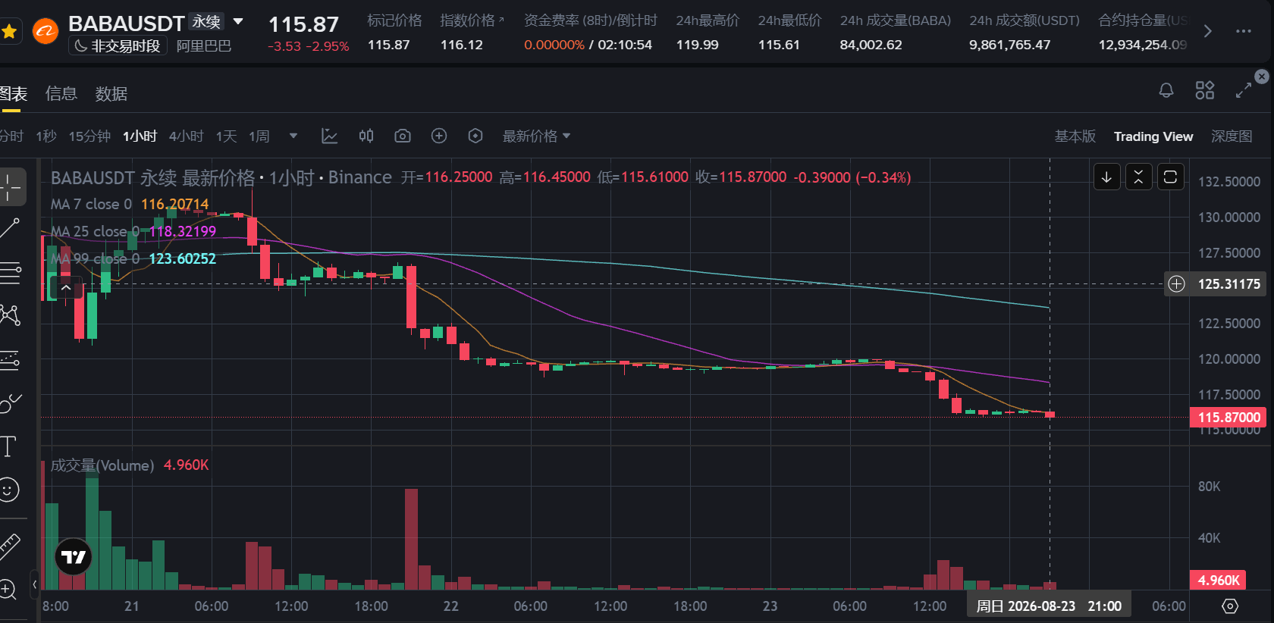Open the 最新价格 price type dropdown

click(x=536, y=136)
